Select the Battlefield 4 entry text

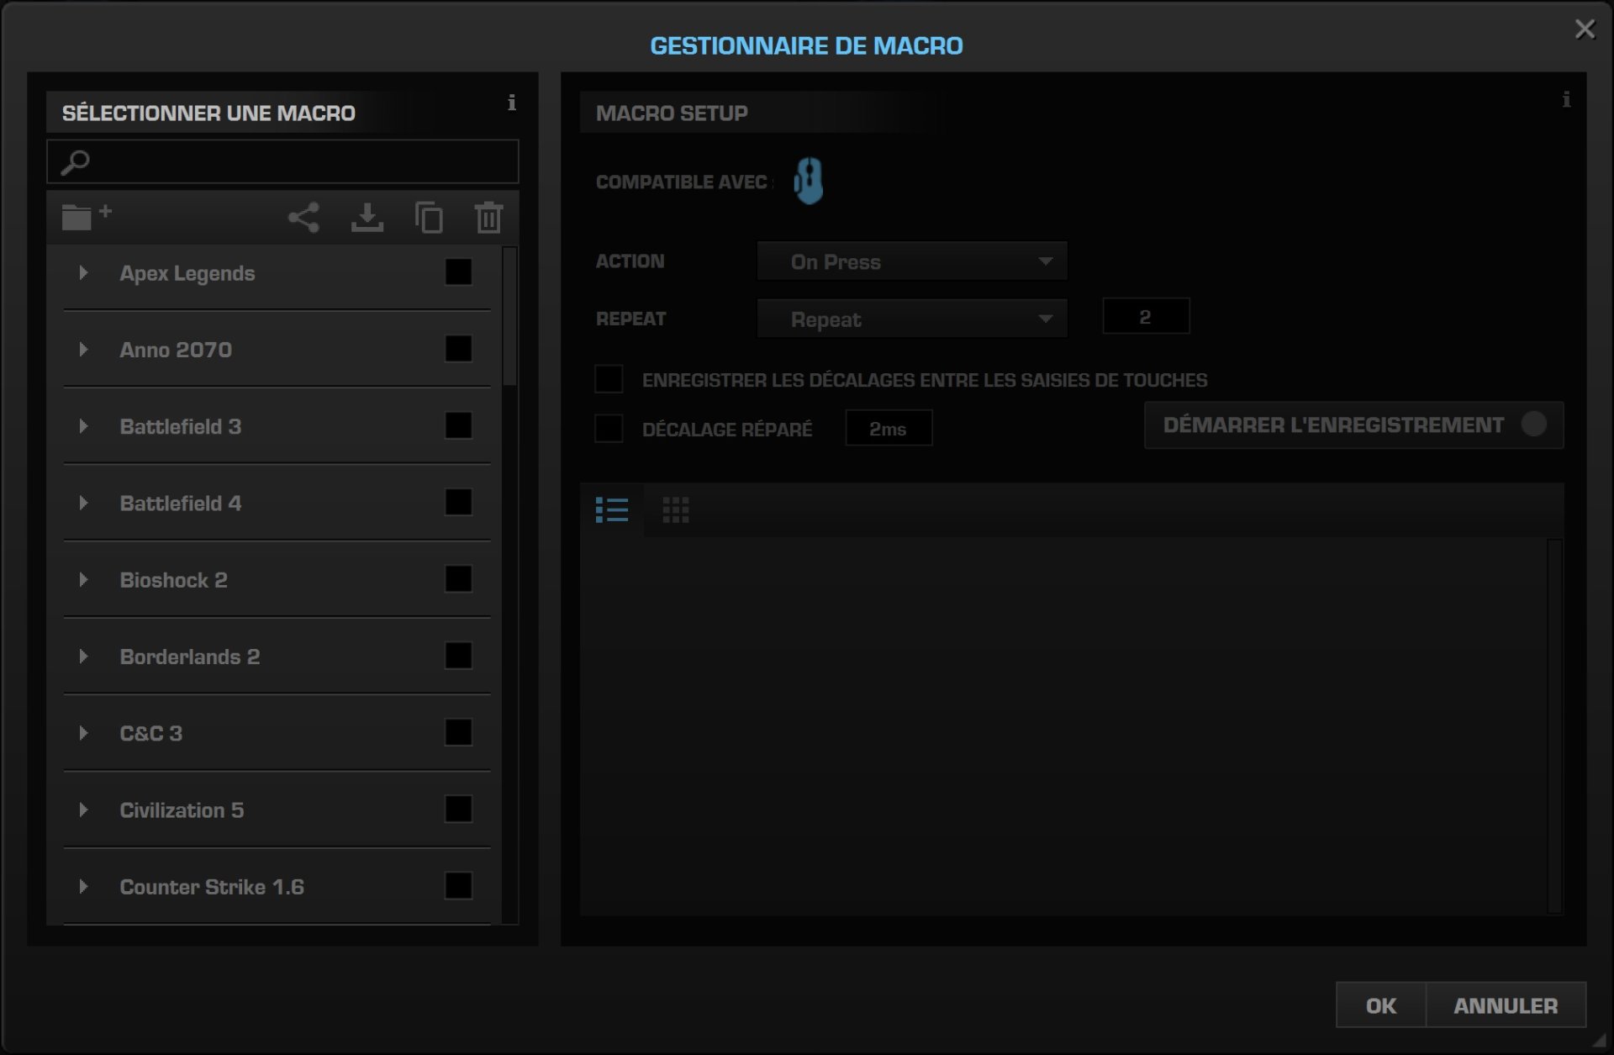(x=181, y=503)
